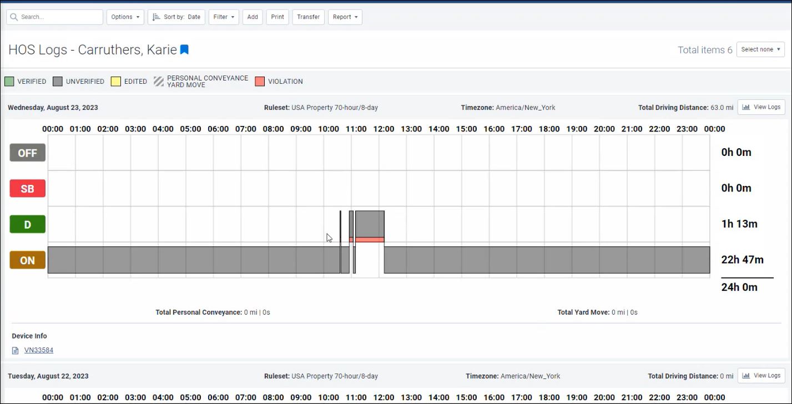Click the Print button
This screenshot has width=792, height=404.
coord(278,17)
